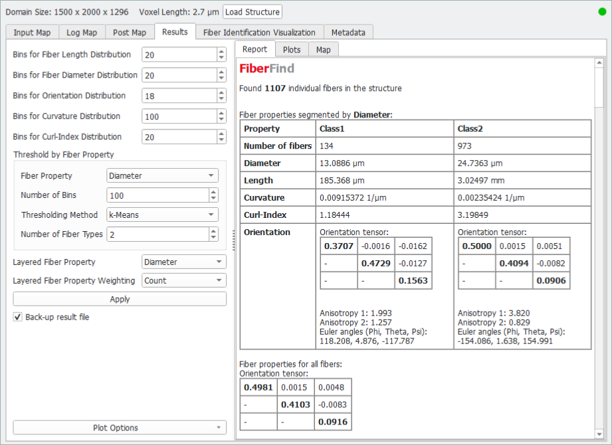Open the Fiber Identification Visualization tab
Viewport: 612px width, 445px height.
pyautogui.click(x=259, y=32)
